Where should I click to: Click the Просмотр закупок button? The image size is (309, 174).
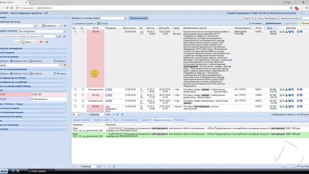coord(139,18)
